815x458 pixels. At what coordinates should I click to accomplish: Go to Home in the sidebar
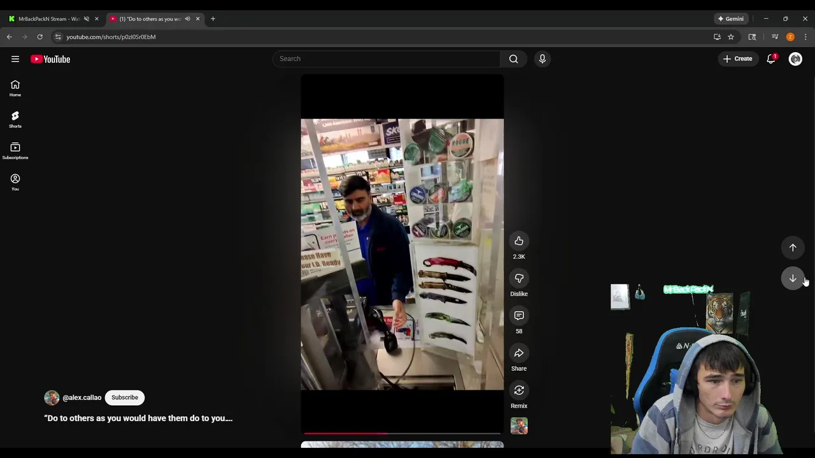tap(15, 88)
